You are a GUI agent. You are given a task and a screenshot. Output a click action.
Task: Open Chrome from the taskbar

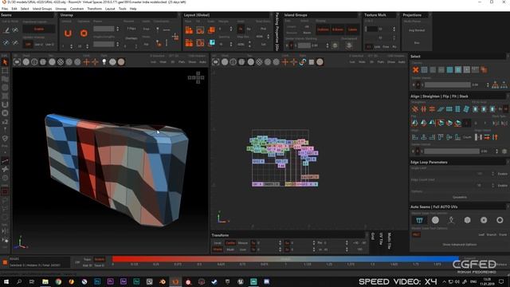click(x=58, y=281)
